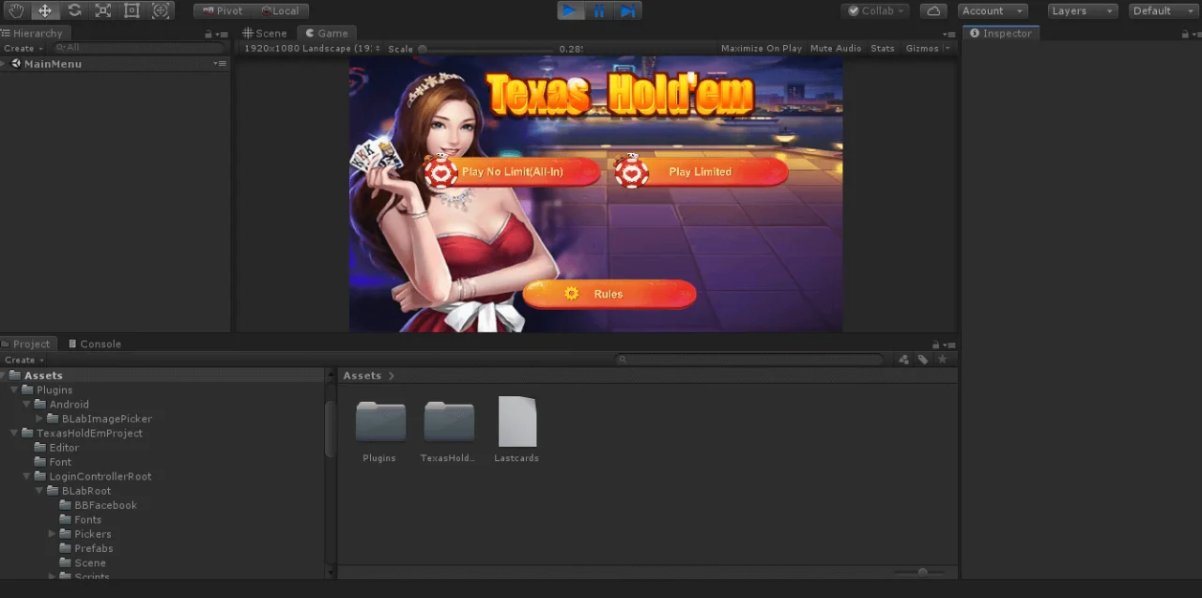
Task: Click the Game view Scale slider
Action: 486,49
